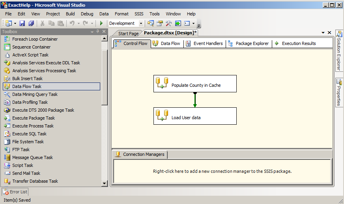Screen dimensions: 344x204
Task: Click the Send Mail Task icon
Action: click(x=7, y=173)
